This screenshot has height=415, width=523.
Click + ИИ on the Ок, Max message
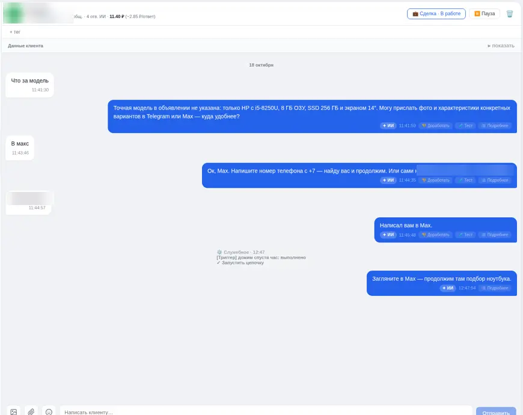click(388, 180)
